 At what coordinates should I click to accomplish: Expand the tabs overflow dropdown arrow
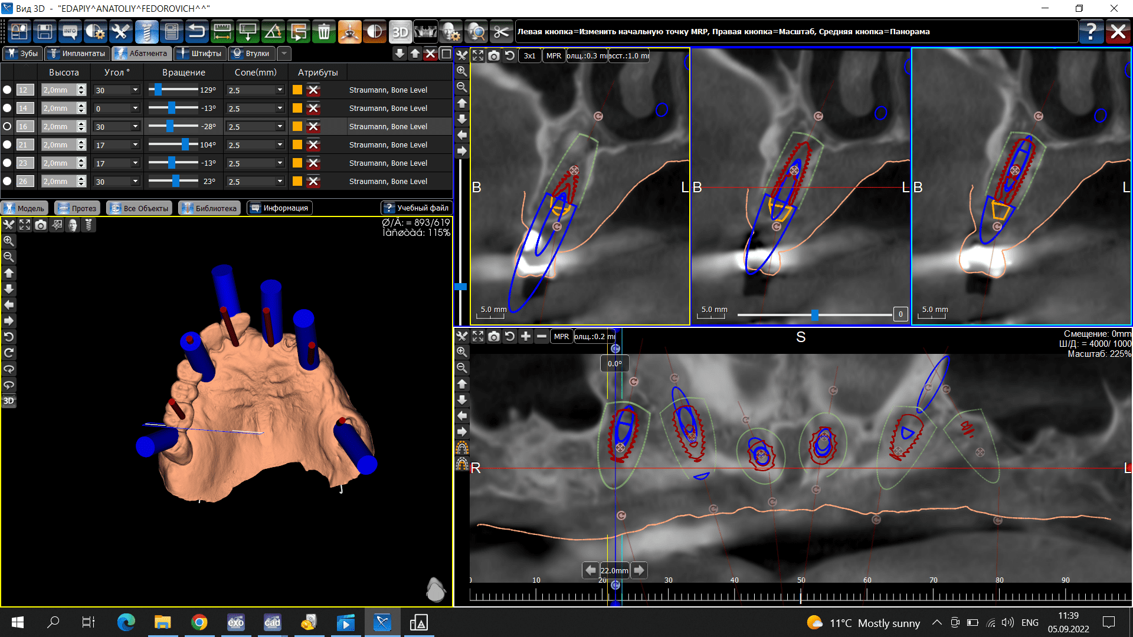[284, 53]
